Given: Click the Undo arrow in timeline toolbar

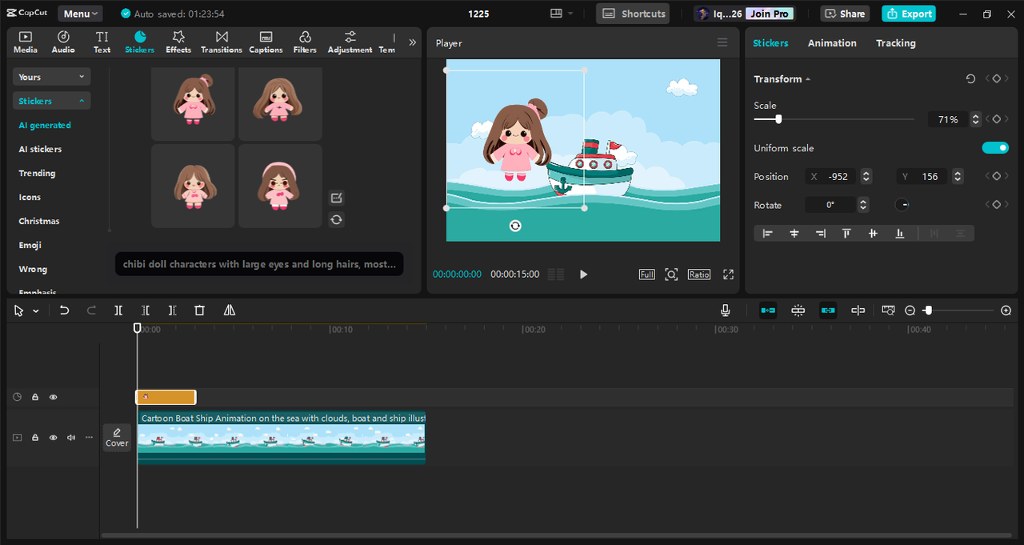Looking at the screenshot, I should click(x=65, y=311).
